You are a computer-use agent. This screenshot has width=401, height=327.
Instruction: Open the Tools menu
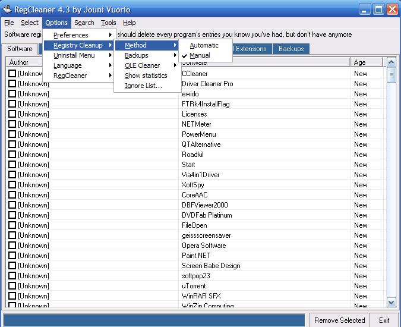pos(109,23)
